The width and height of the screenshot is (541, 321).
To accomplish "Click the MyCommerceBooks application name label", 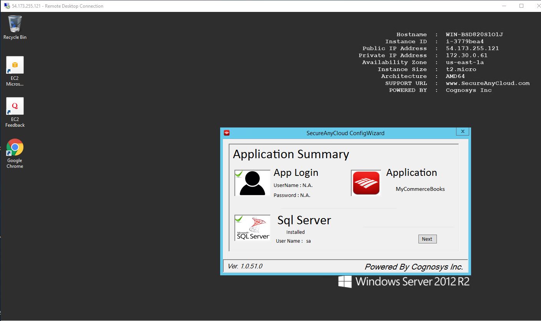I will [420, 189].
